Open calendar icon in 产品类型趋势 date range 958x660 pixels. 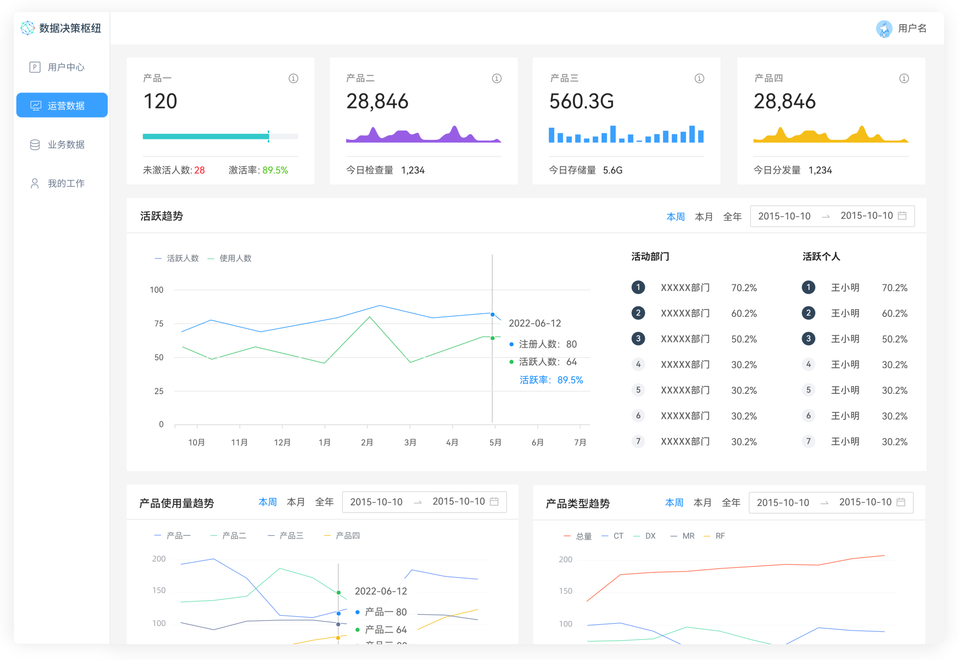pos(901,502)
